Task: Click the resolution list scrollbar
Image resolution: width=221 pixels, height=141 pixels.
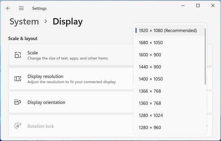Action: 205,56
